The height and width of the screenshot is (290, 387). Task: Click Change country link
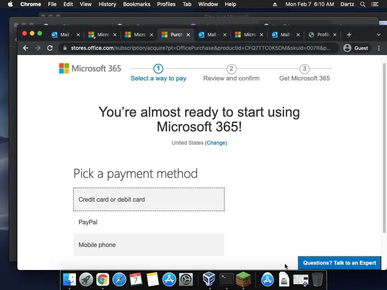(x=216, y=143)
